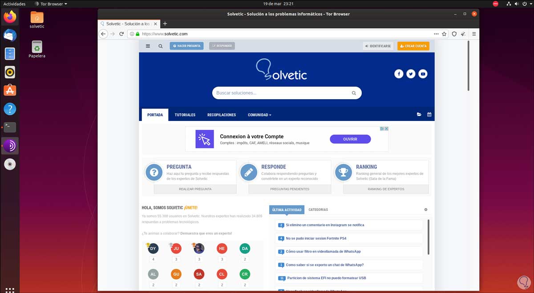Viewport: 534px width, 293px height.
Task: Open the solvetic home folder on desktop
Action: [37, 20]
